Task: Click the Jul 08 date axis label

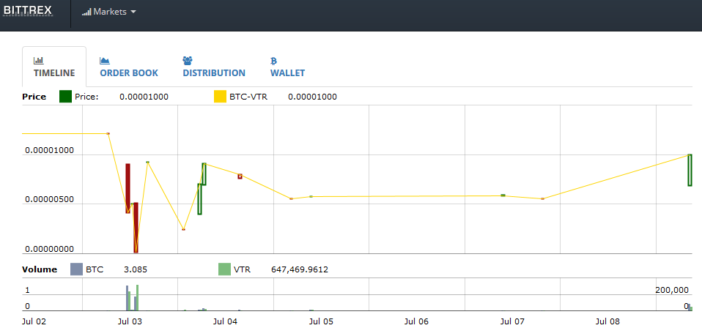Action: point(607,321)
